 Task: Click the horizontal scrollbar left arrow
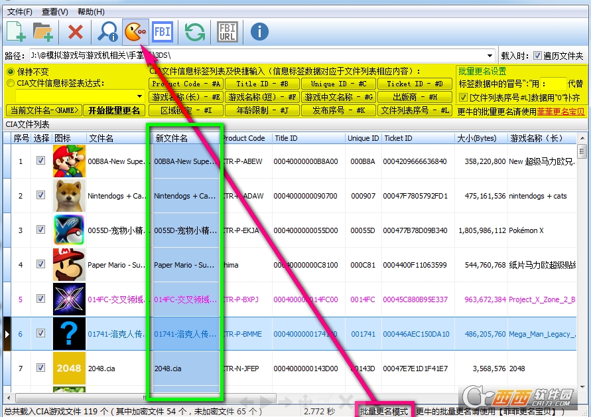pyautogui.click(x=9, y=397)
